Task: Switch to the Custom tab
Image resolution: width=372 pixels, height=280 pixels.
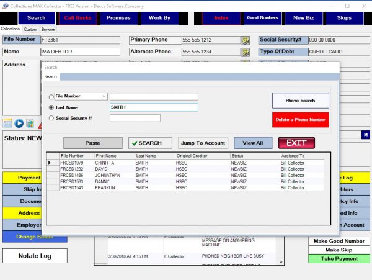Action: click(31, 29)
